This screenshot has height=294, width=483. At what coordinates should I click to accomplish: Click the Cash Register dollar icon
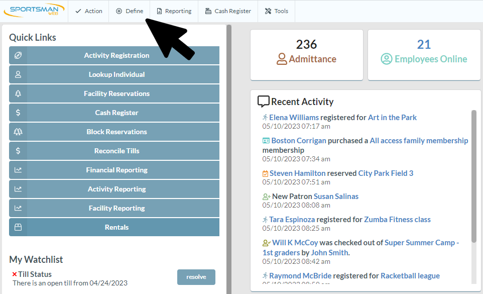click(18, 113)
